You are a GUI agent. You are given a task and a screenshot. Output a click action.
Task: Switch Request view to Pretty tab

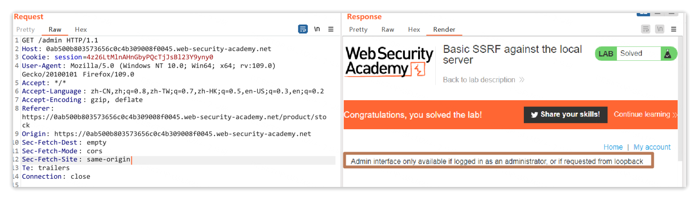pyautogui.click(x=25, y=29)
